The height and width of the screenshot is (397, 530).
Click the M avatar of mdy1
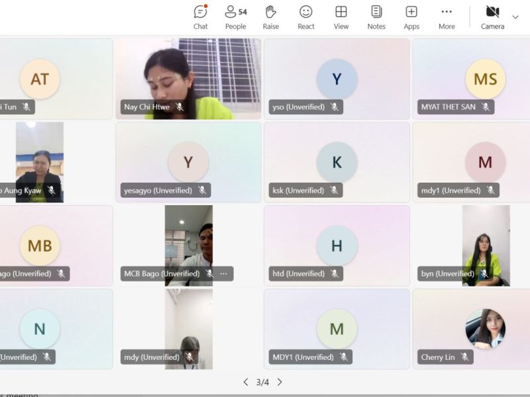pyautogui.click(x=486, y=162)
